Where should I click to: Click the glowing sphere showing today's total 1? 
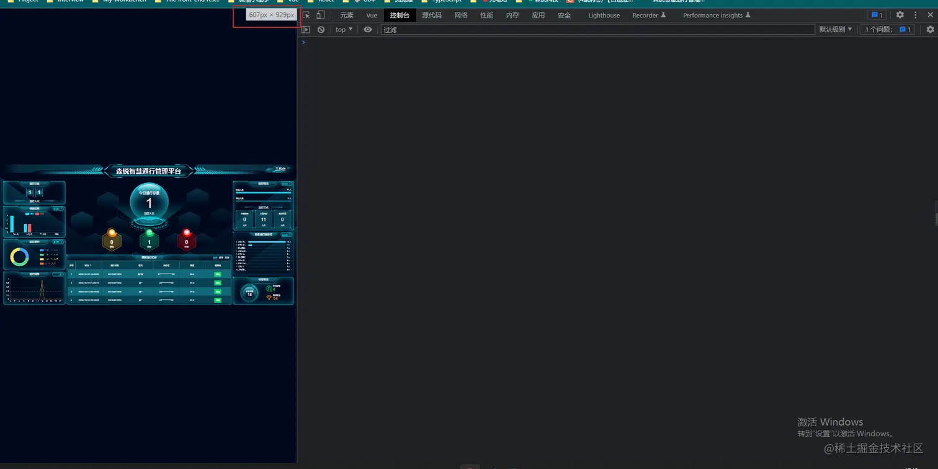tap(149, 202)
